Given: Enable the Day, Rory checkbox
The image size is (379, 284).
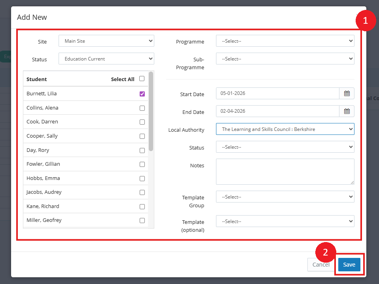Looking at the screenshot, I should click(142, 151).
